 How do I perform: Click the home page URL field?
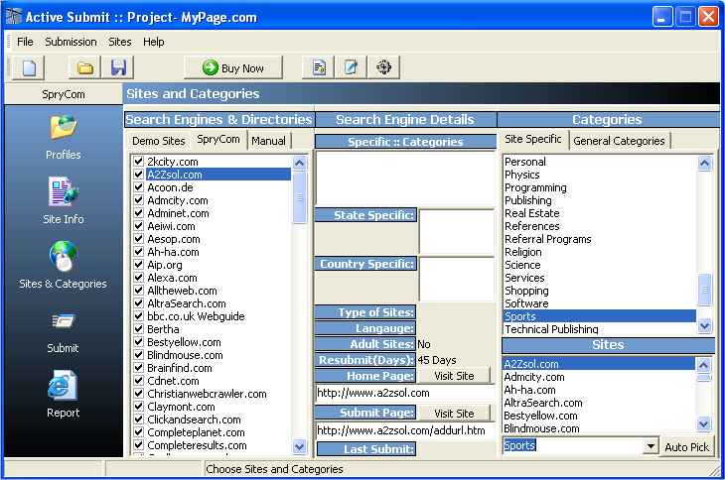point(404,393)
